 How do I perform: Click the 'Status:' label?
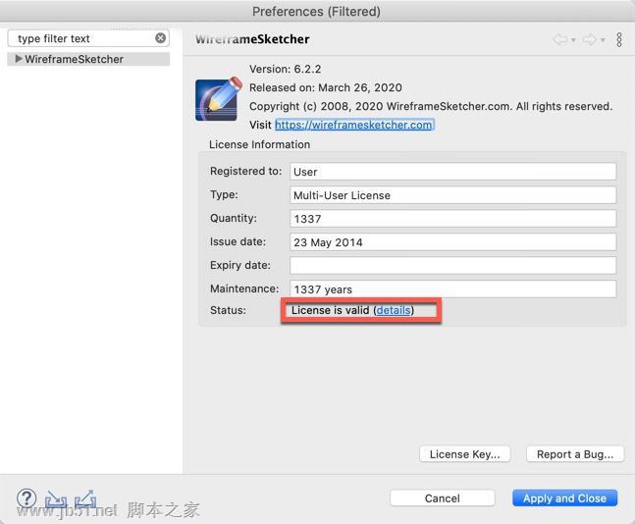228,310
